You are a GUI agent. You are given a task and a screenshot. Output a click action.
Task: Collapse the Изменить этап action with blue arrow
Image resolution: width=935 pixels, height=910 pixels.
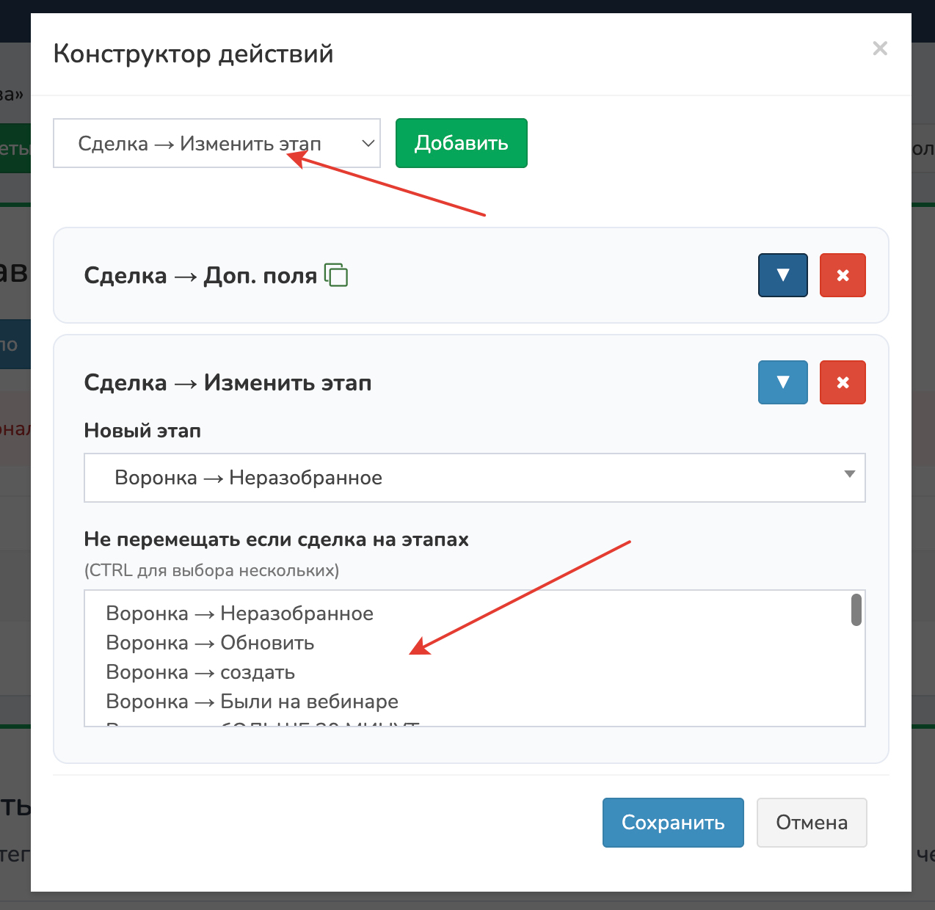[782, 382]
